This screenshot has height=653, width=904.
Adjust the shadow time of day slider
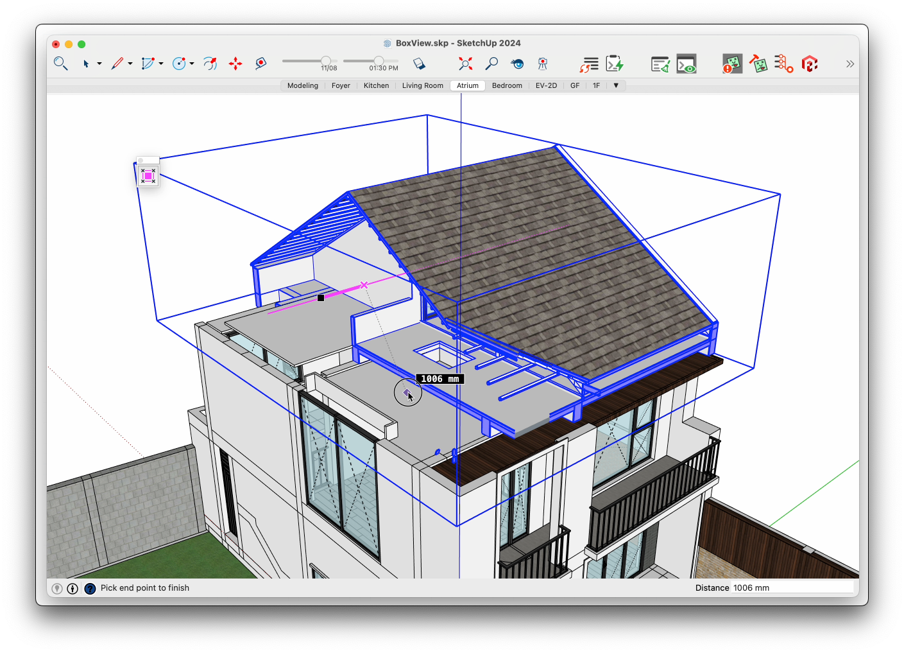(379, 61)
